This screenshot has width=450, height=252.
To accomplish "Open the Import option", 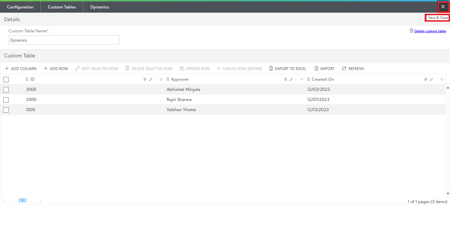I will pyautogui.click(x=324, y=69).
